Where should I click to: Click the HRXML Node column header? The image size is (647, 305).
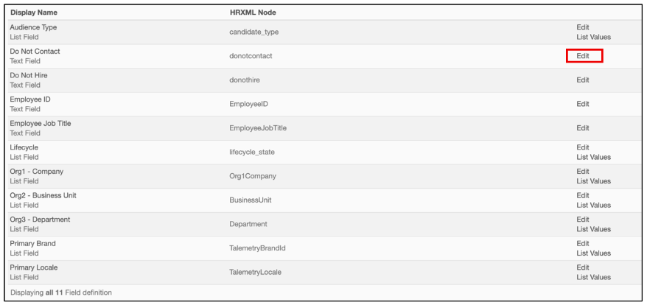click(x=252, y=13)
